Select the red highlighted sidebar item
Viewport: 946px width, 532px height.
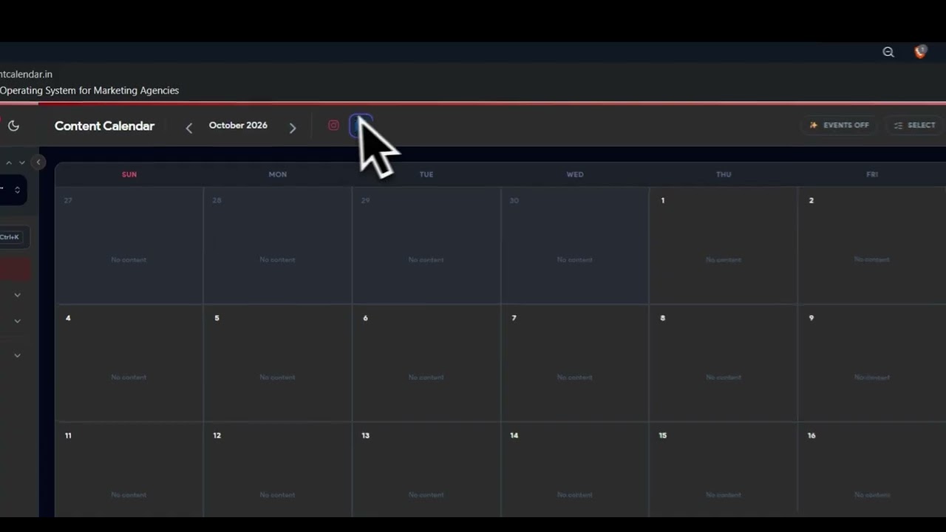pyautogui.click(x=15, y=270)
